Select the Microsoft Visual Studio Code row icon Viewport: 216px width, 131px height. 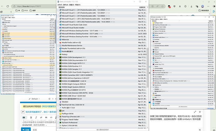coord(60,25)
